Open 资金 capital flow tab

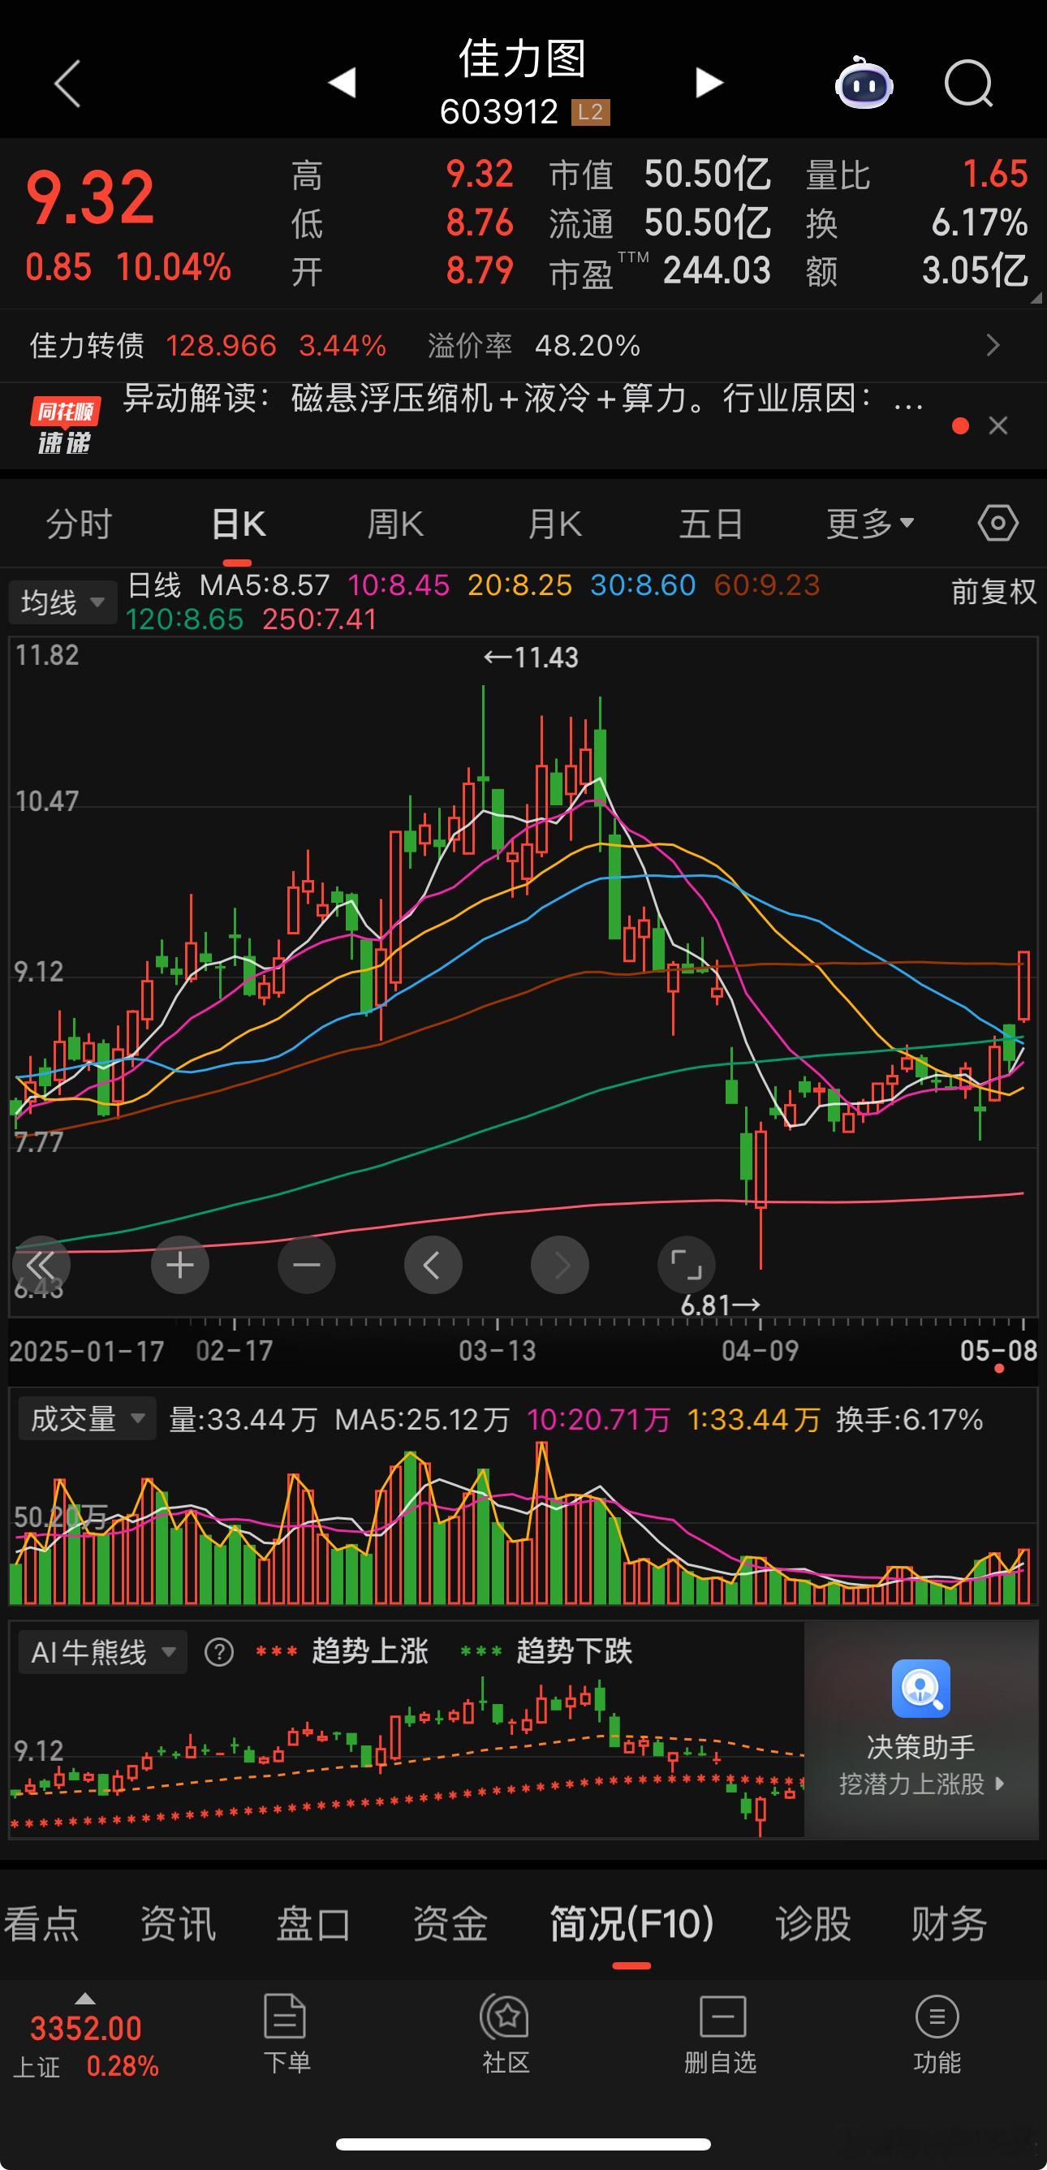[x=450, y=1923]
